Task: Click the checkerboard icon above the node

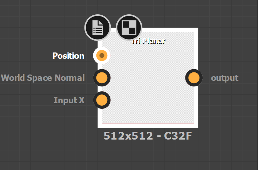Action: click(129, 28)
